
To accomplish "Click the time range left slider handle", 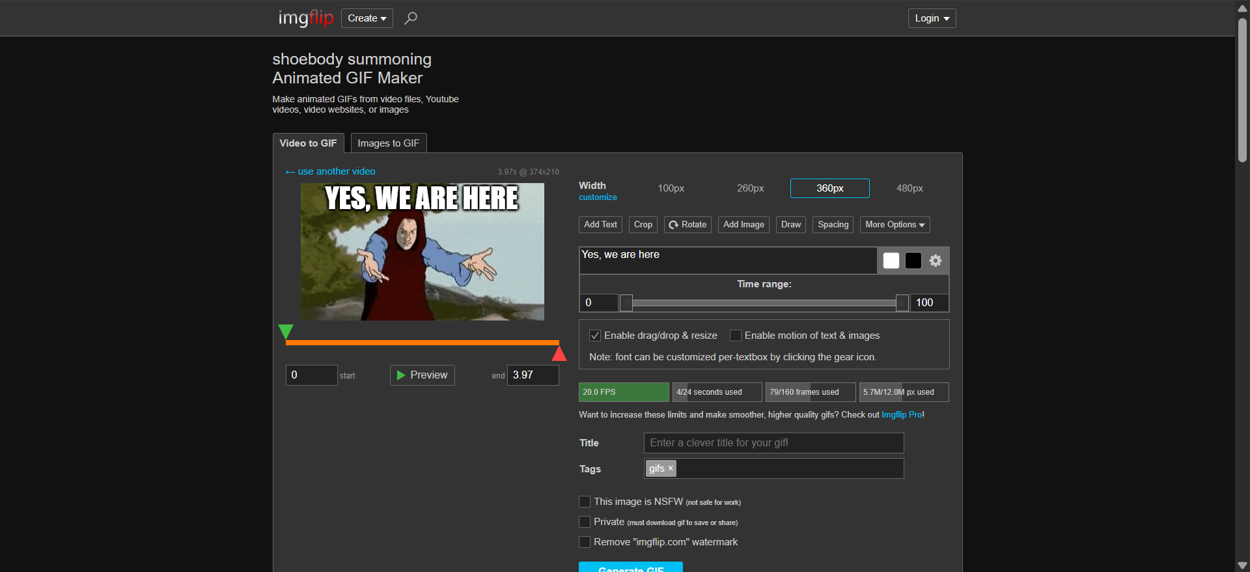I will [x=626, y=303].
